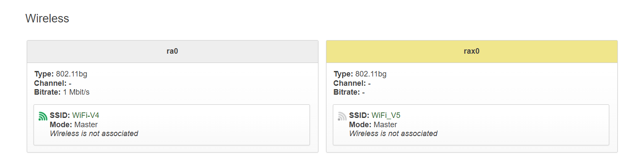The image size is (636, 161).
Task: Open the WiFi-V4 SSID link
Action: click(86, 115)
